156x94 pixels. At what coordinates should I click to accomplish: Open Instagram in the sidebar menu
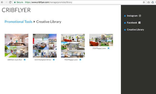132,16
